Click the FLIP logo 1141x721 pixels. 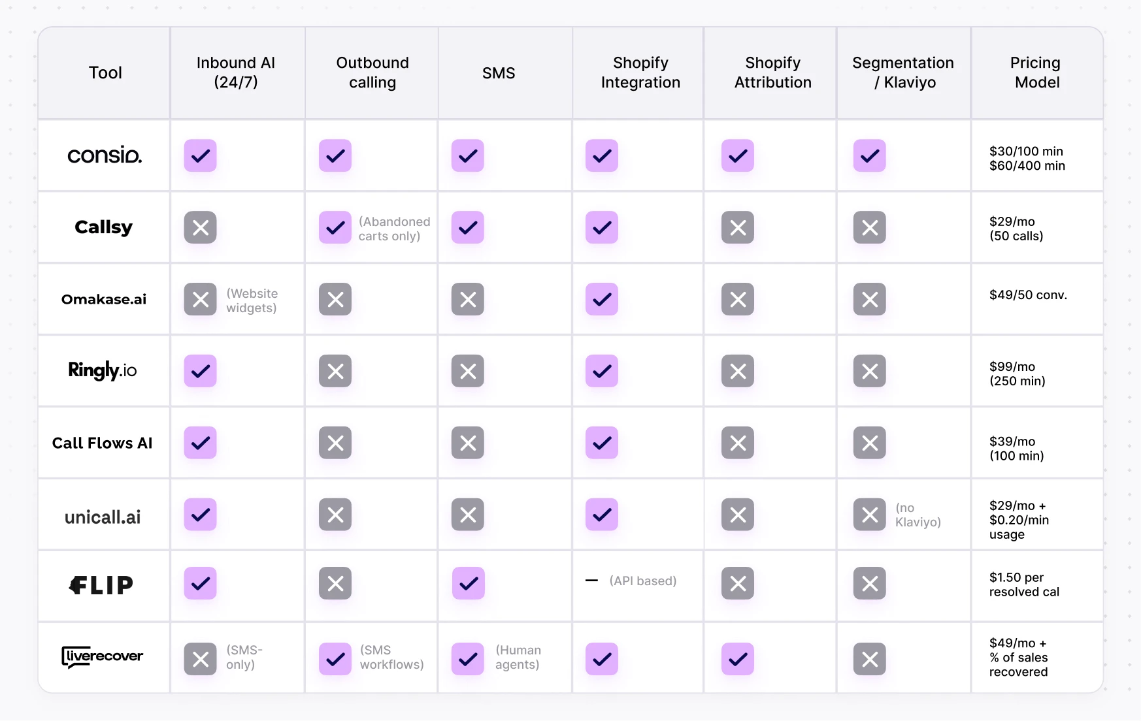[x=101, y=585]
